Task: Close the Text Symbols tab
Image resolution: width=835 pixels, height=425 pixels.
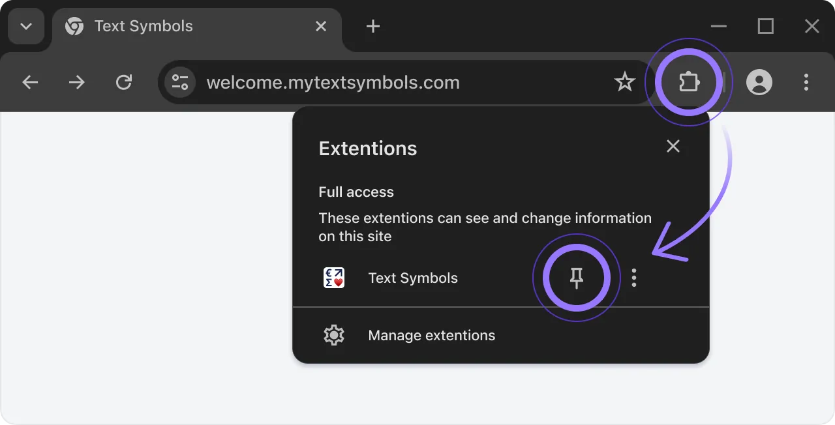Action: point(320,26)
